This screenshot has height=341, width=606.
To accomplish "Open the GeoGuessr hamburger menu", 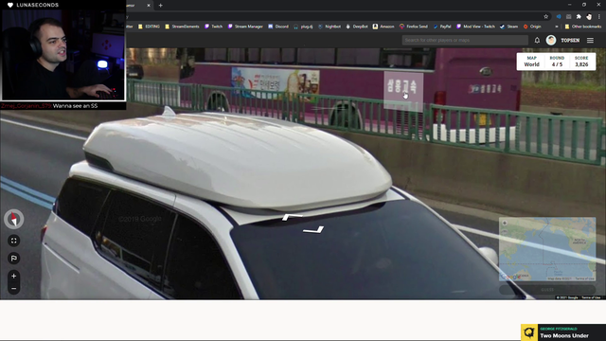I will point(590,40).
